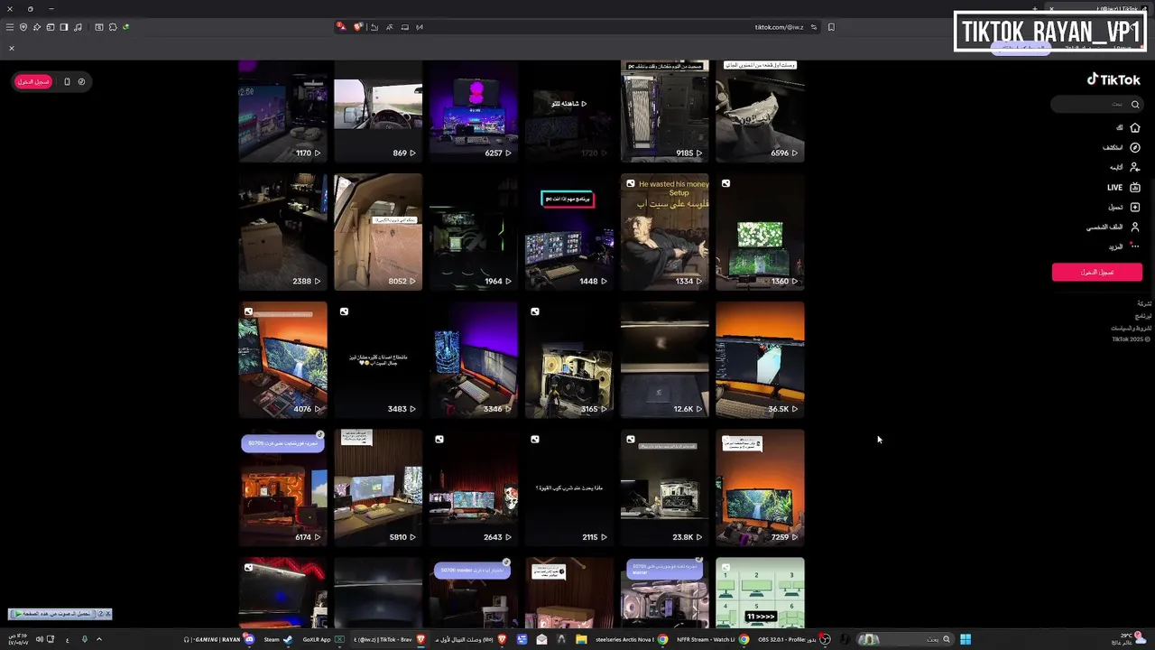Viewport: 1155px width, 650px height.
Task: Open the video with 12.6K views
Action: pyautogui.click(x=665, y=360)
